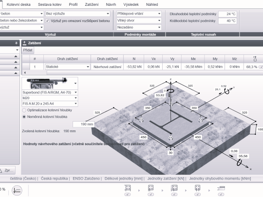Click Délkové jednotky [mm] status entry
Viewport: 263px width, 197px height.
point(123,179)
